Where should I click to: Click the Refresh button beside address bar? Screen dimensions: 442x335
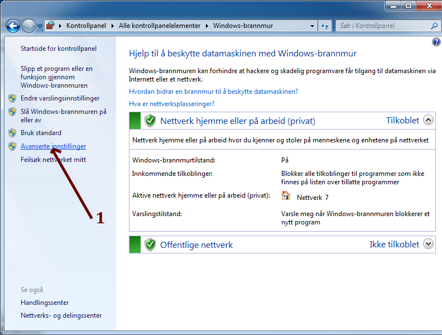(x=325, y=26)
